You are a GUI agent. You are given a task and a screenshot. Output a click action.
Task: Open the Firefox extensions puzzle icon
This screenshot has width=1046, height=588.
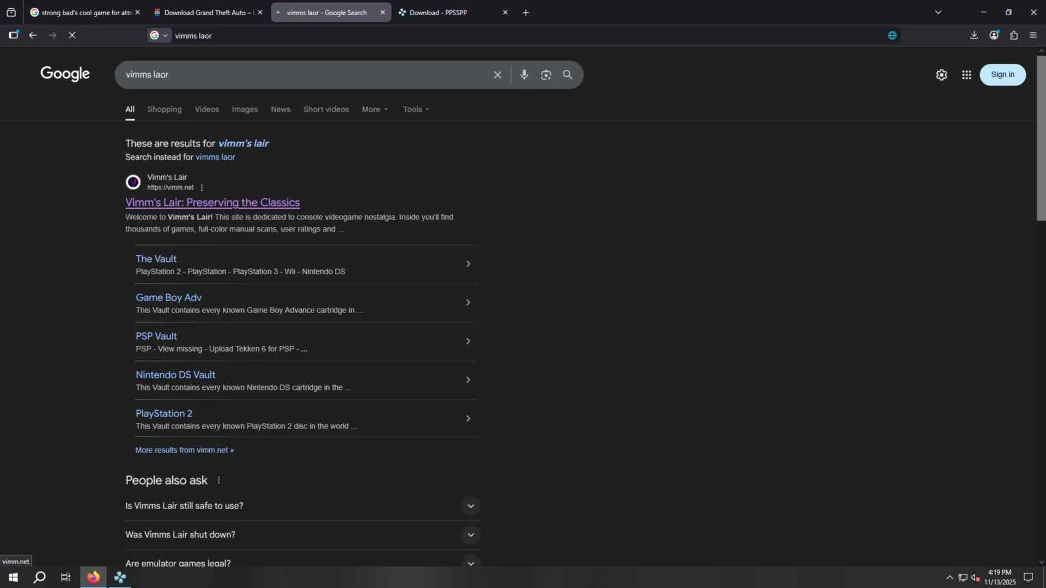click(x=1014, y=35)
